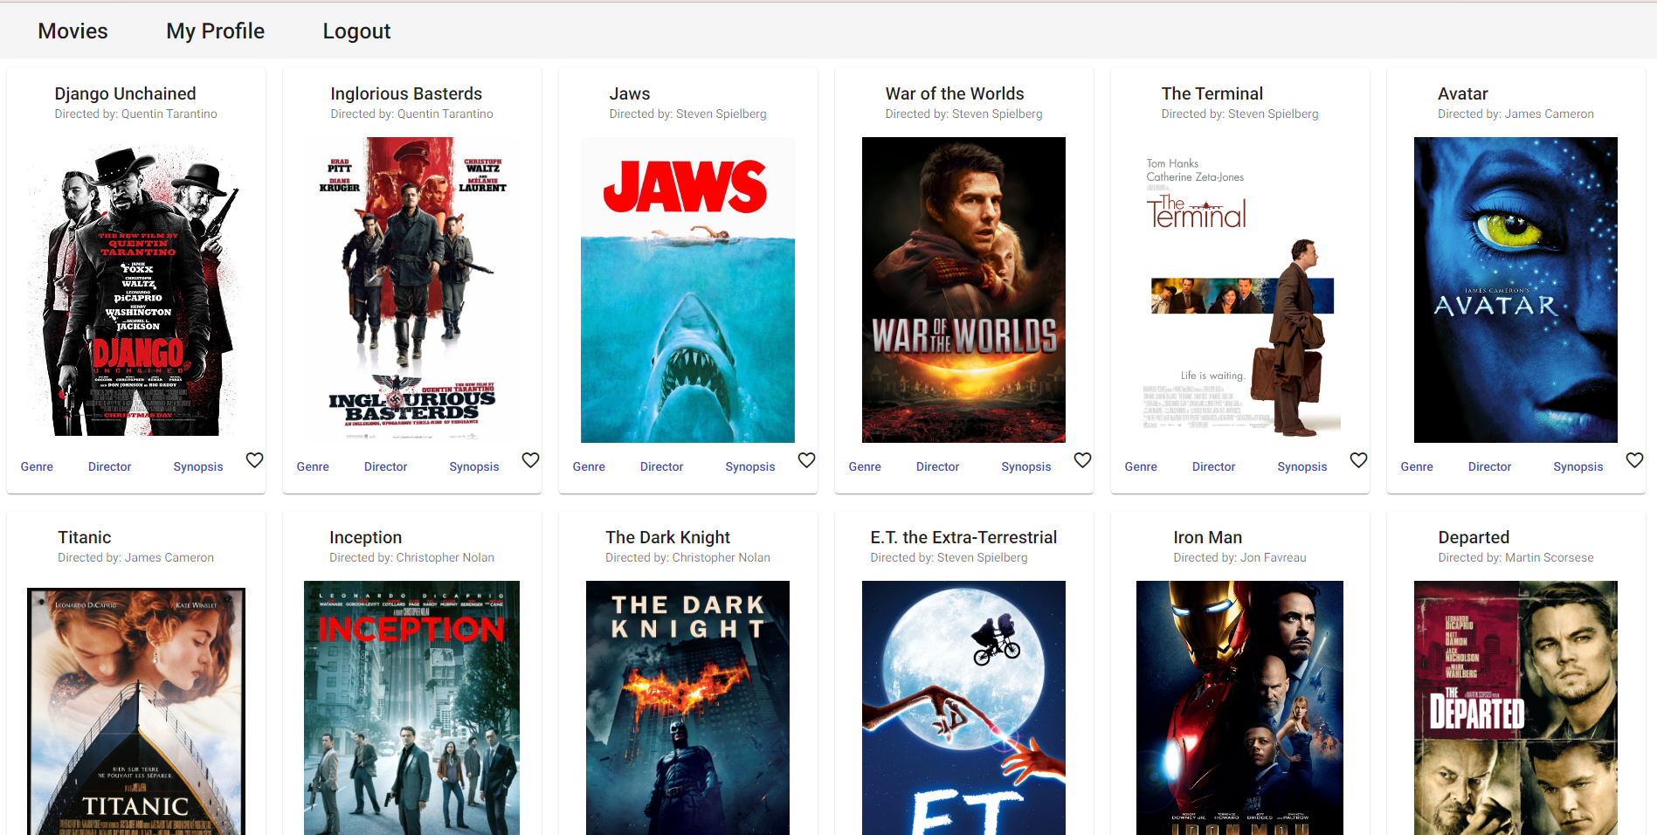Click "Directed by: Jon Favreau" text
The height and width of the screenshot is (835, 1657).
coord(1239,557)
